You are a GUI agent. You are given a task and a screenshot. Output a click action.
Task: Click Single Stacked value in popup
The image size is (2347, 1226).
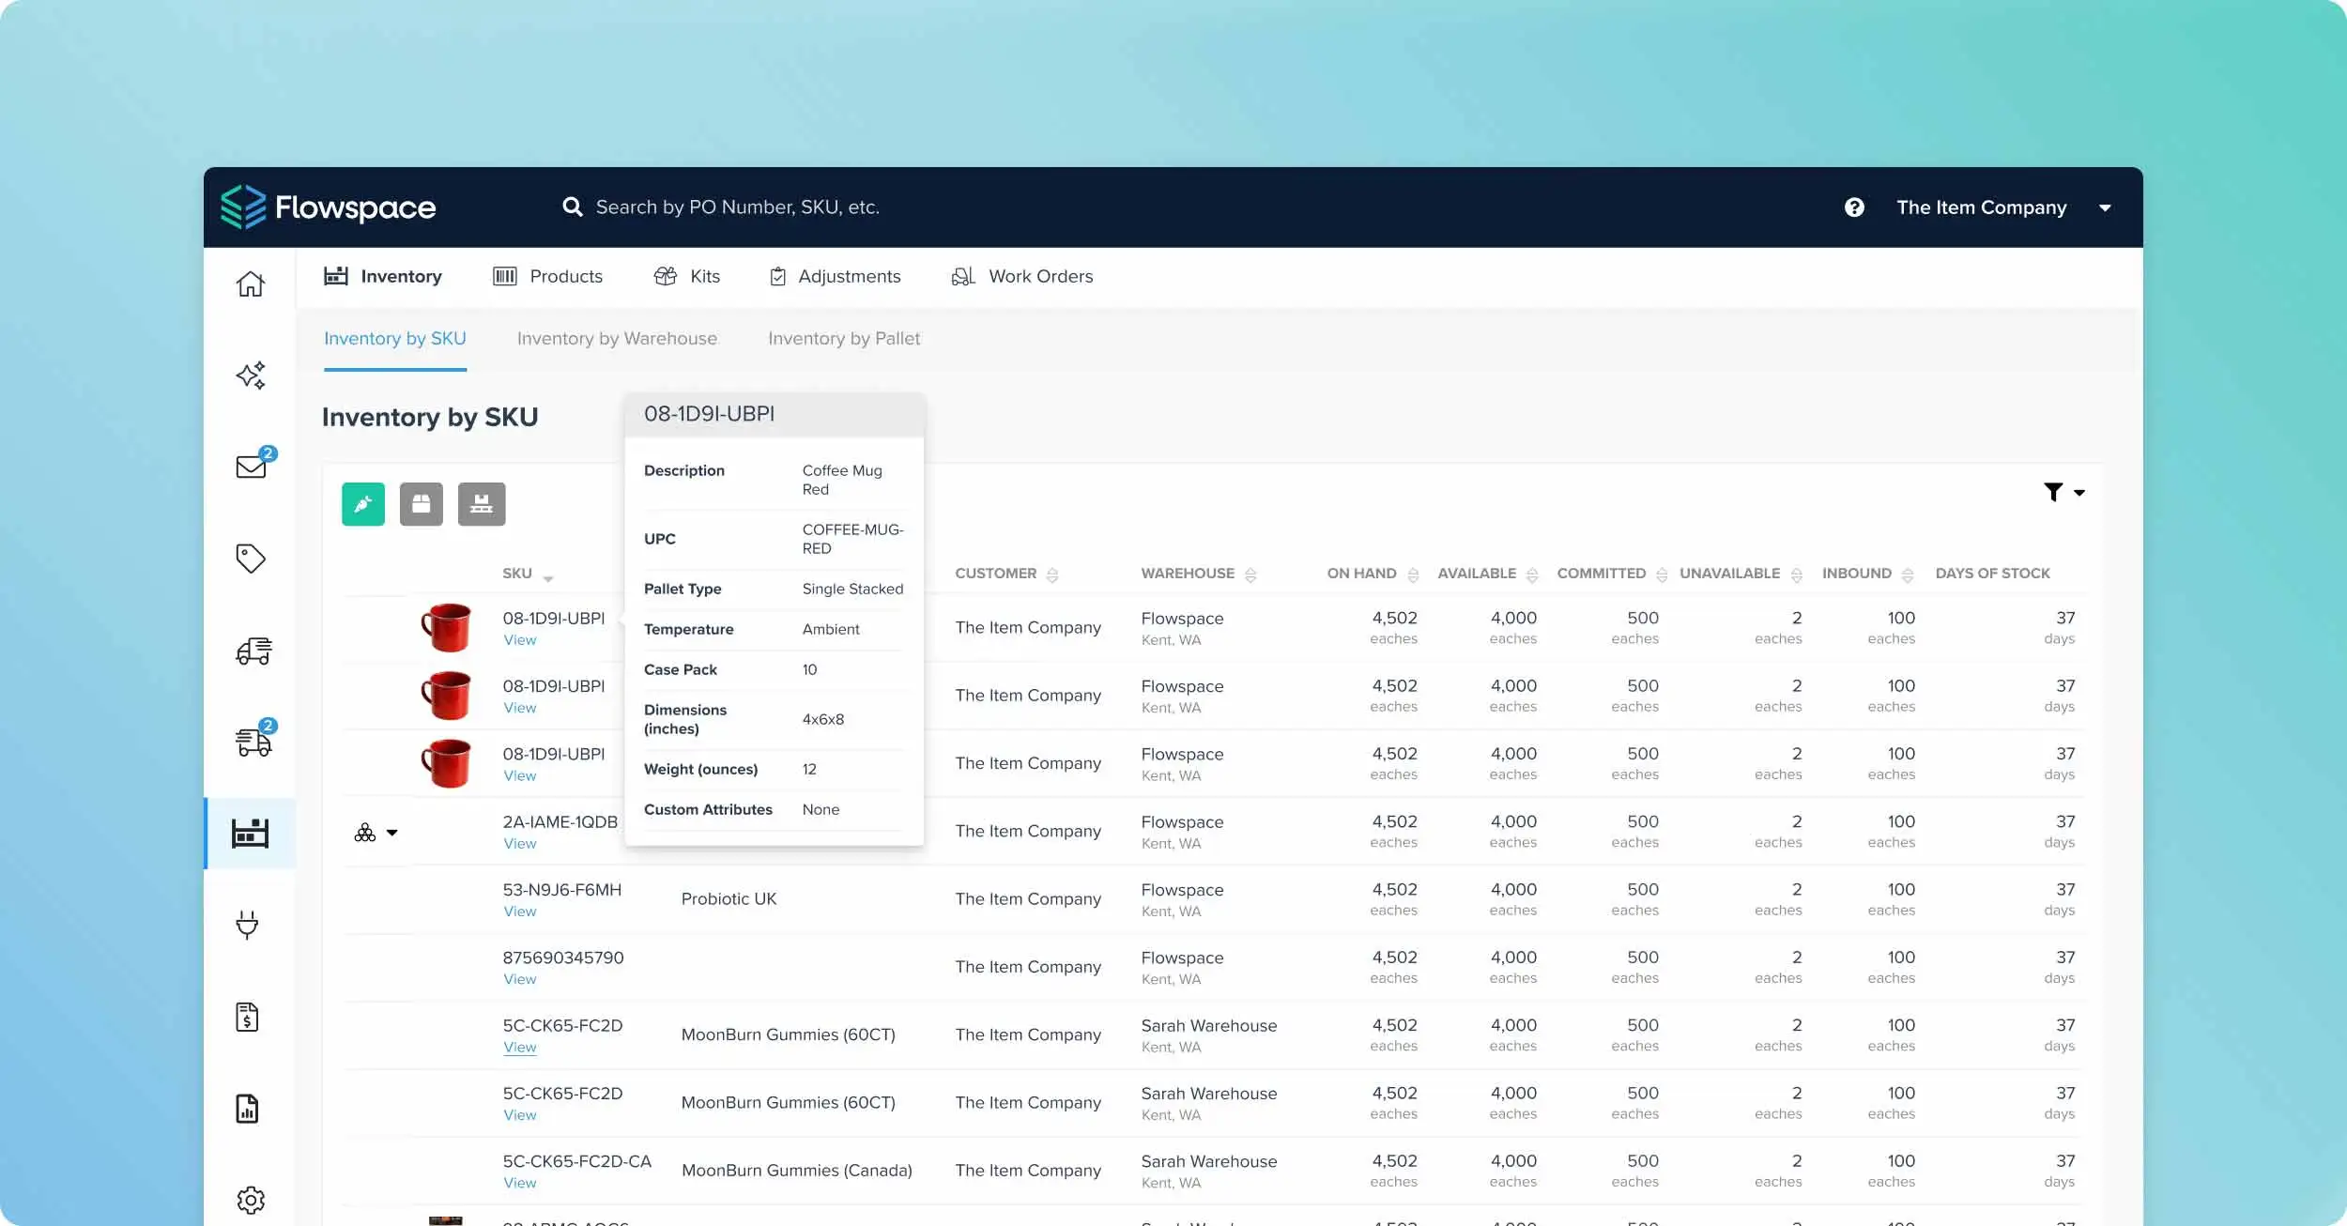(852, 589)
